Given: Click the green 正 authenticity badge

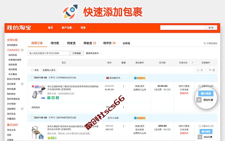Looking at the screenshot, I should coord(57,98).
